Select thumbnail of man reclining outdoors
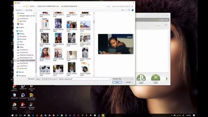 pyautogui.click(x=85, y=24)
